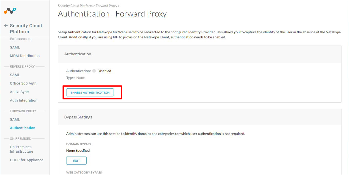Image resolution: width=349 pixels, height=175 pixels.
Task: Open Auth Integration sidebar item
Action: (x=24, y=100)
